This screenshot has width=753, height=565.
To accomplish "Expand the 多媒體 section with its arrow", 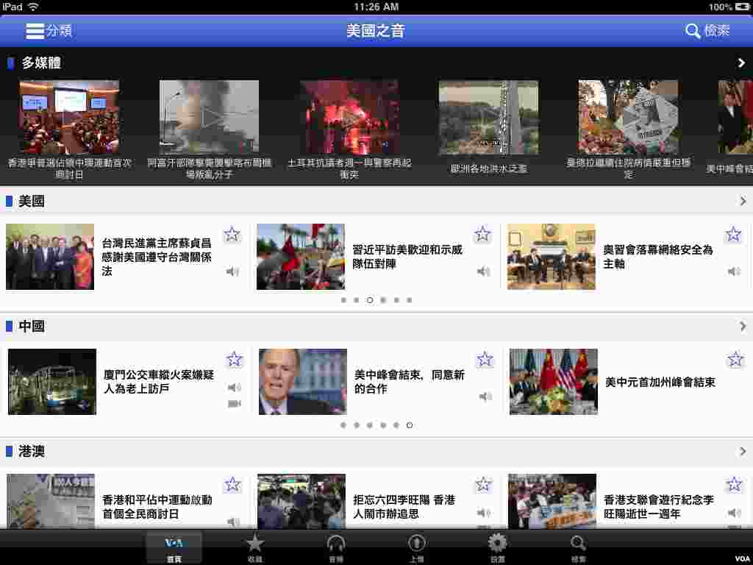I will 741,63.
